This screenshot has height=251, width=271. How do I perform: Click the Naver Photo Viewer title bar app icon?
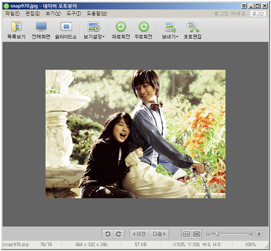pyautogui.click(x=6, y=6)
